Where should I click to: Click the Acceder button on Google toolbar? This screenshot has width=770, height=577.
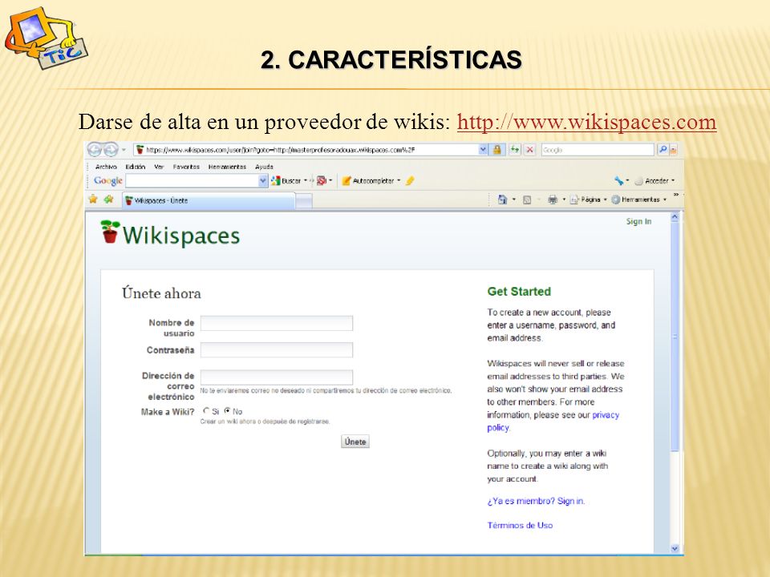[x=651, y=181]
